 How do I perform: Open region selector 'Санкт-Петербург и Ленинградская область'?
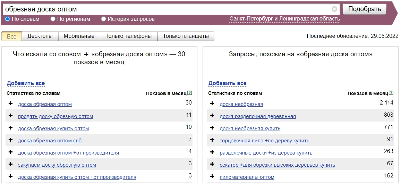point(284,19)
